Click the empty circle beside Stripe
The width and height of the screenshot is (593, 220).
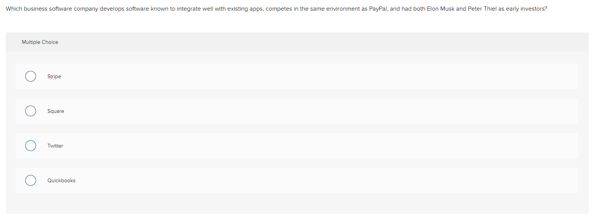pyautogui.click(x=31, y=76)
